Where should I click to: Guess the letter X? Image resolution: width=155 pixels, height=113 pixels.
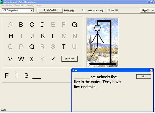[32, 59]
